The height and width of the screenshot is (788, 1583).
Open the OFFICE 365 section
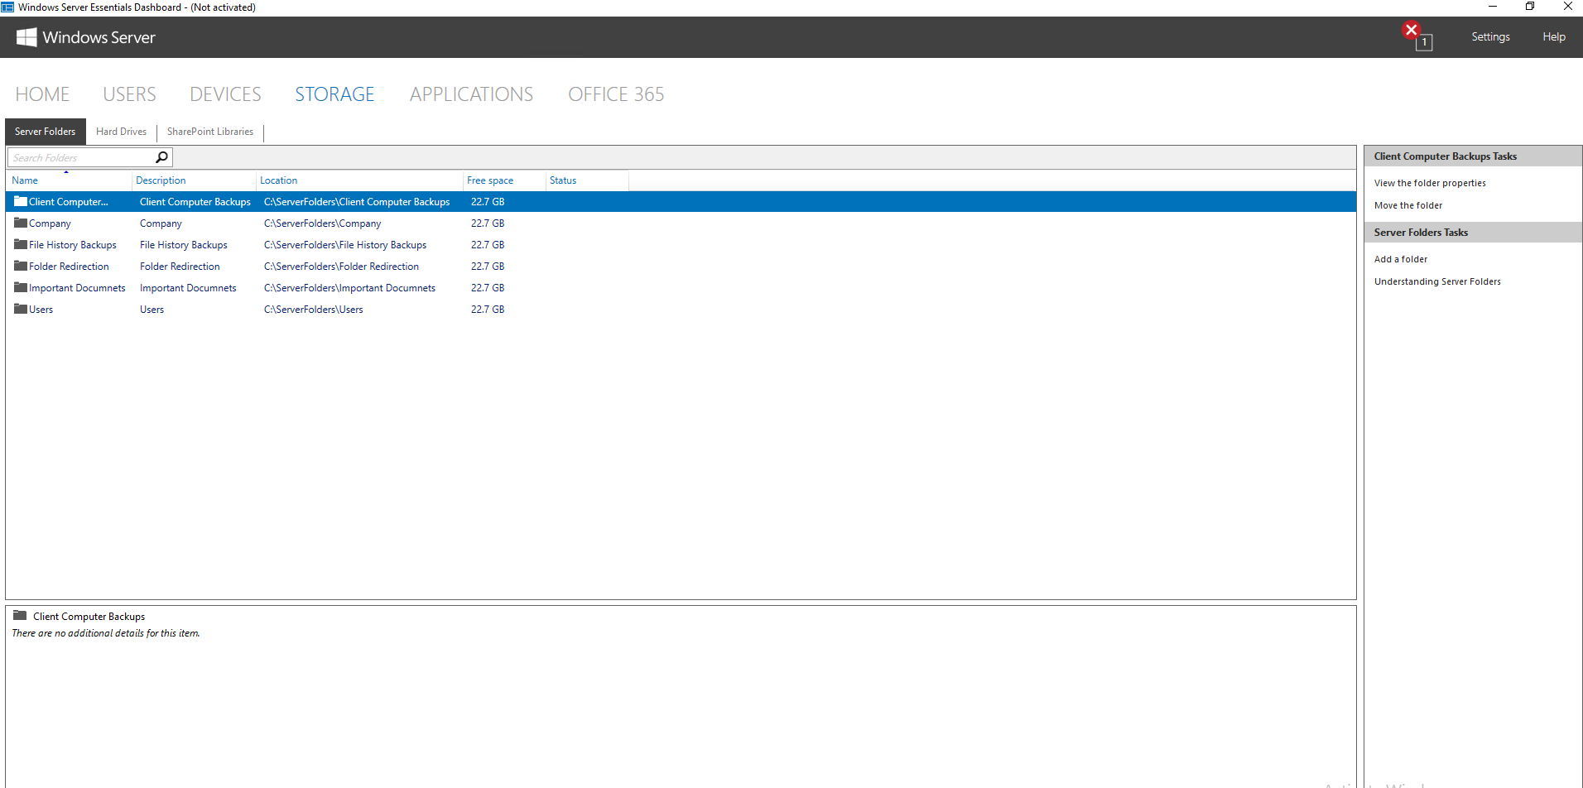pyautogui.click(x=616, y=94)
